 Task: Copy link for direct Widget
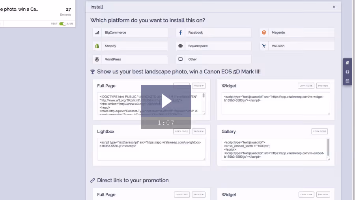tap(306, 194)
